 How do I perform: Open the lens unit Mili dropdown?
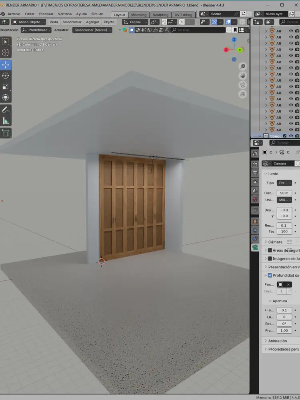pyautogui.click(x=284, y=200)
